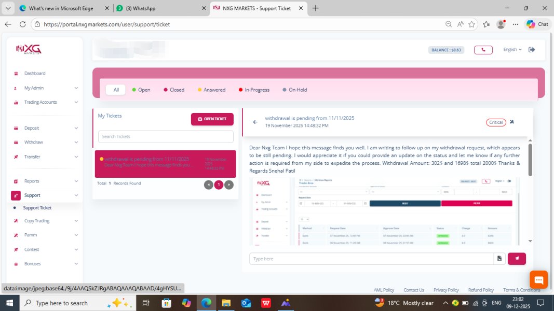Go to pagination page 1
Screen dimensions: 554x311
(219, 185)
